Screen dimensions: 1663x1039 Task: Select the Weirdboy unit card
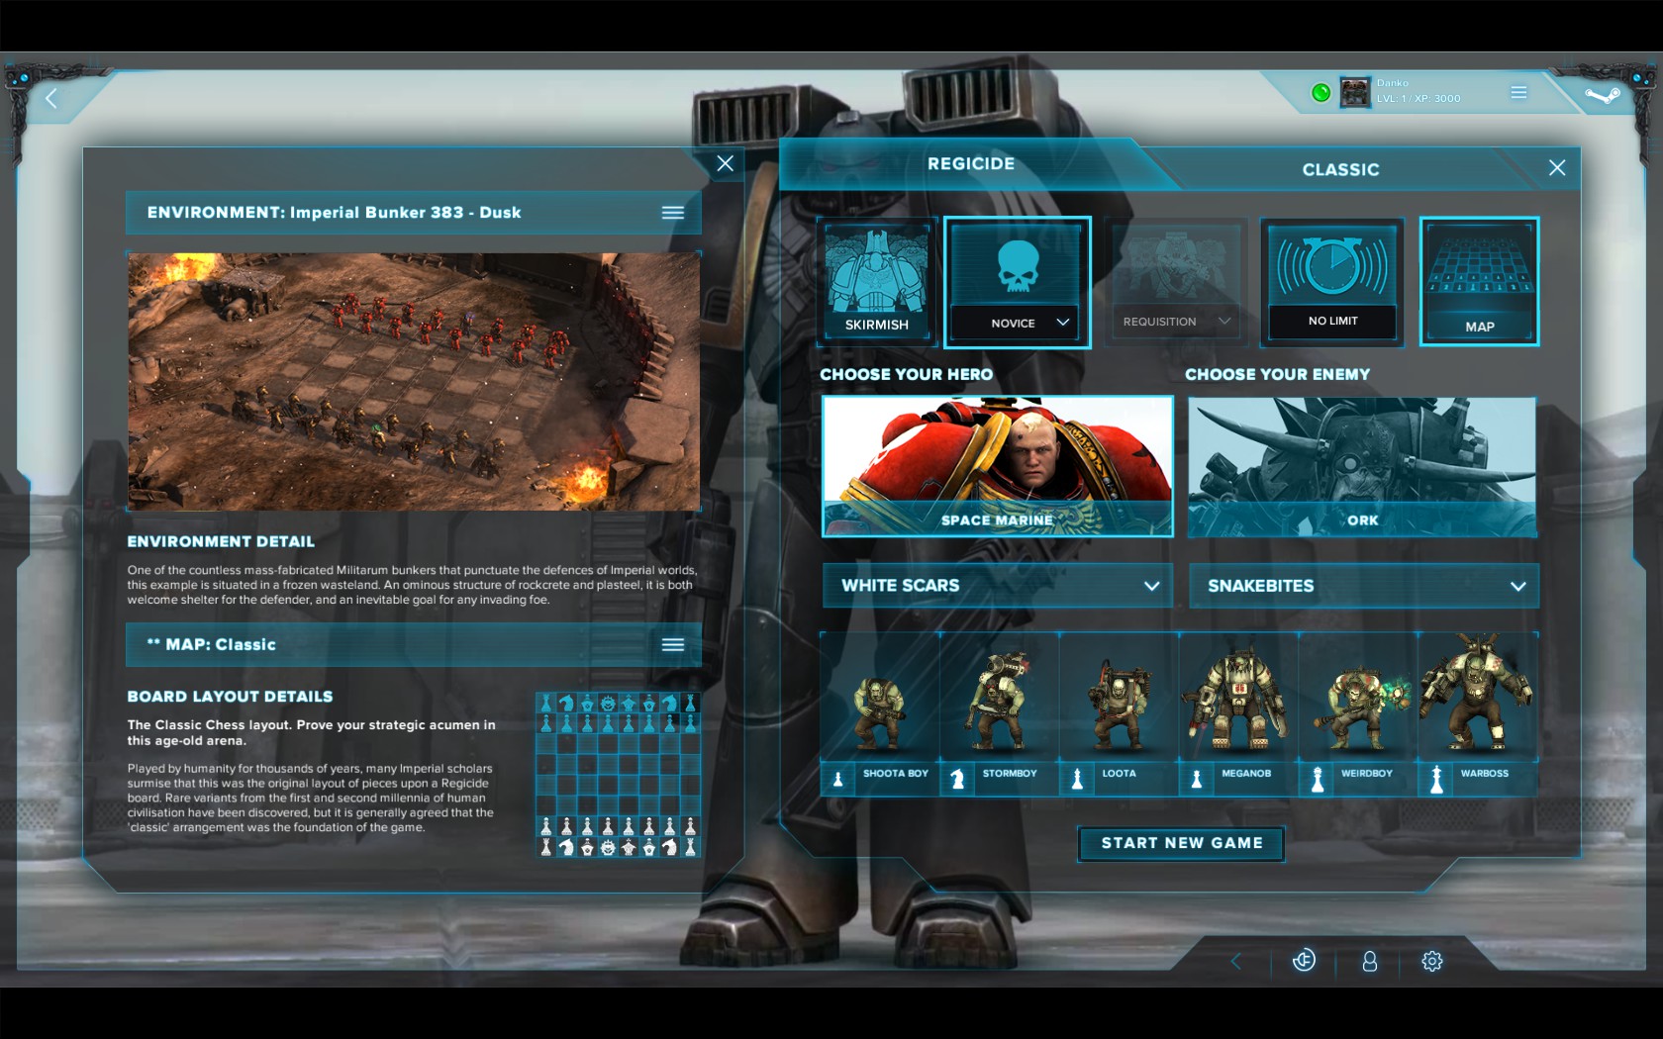(1358, 713)
